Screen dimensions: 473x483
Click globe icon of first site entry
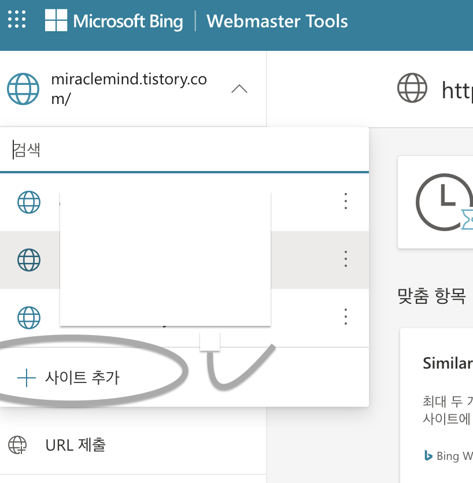(29, 202)
